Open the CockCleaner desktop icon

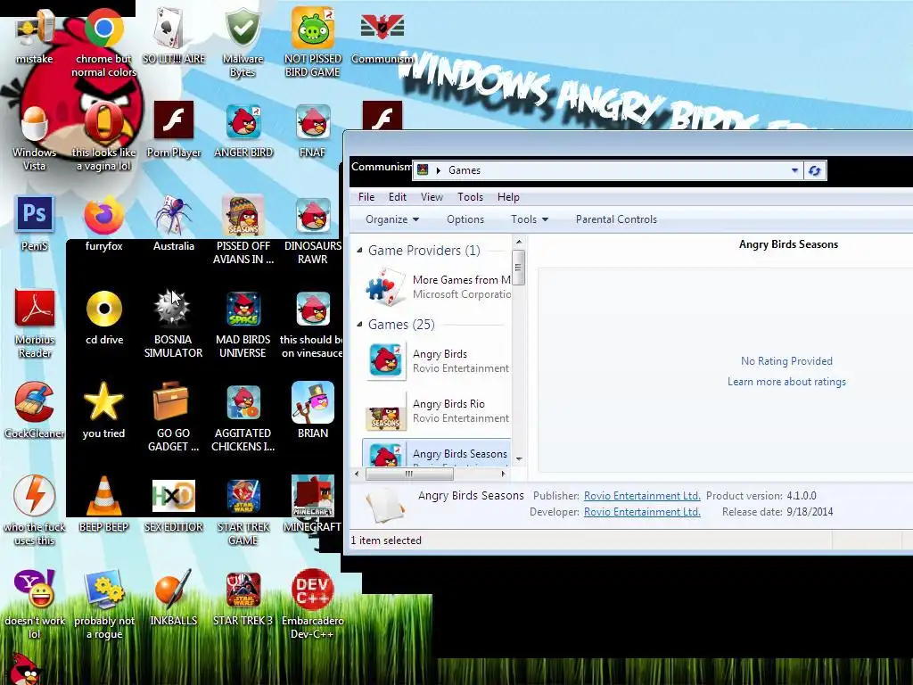click(34, 410)
